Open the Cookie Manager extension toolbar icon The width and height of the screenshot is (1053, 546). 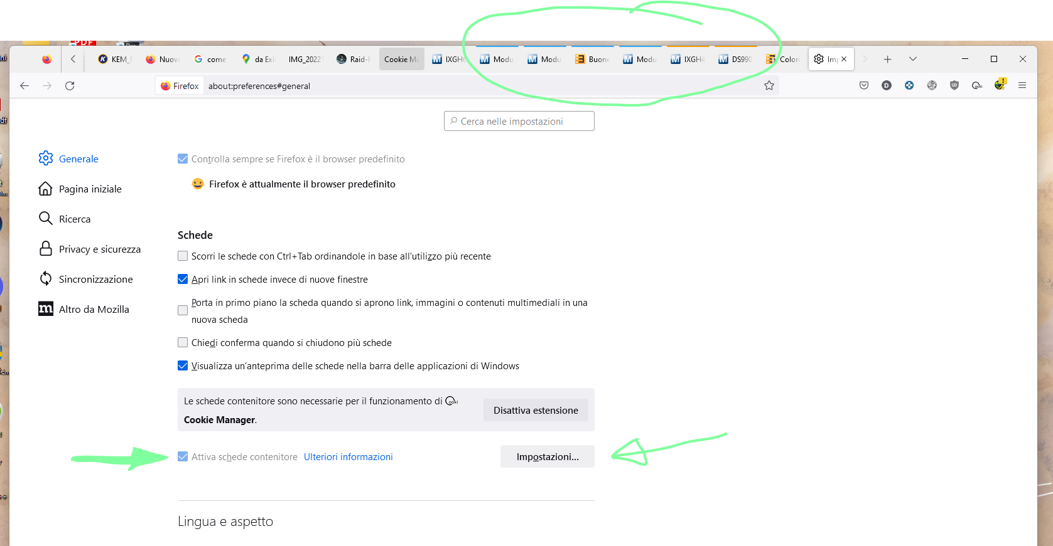(x=977, y=86)
